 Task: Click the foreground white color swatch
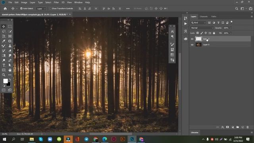pos(5,81)
